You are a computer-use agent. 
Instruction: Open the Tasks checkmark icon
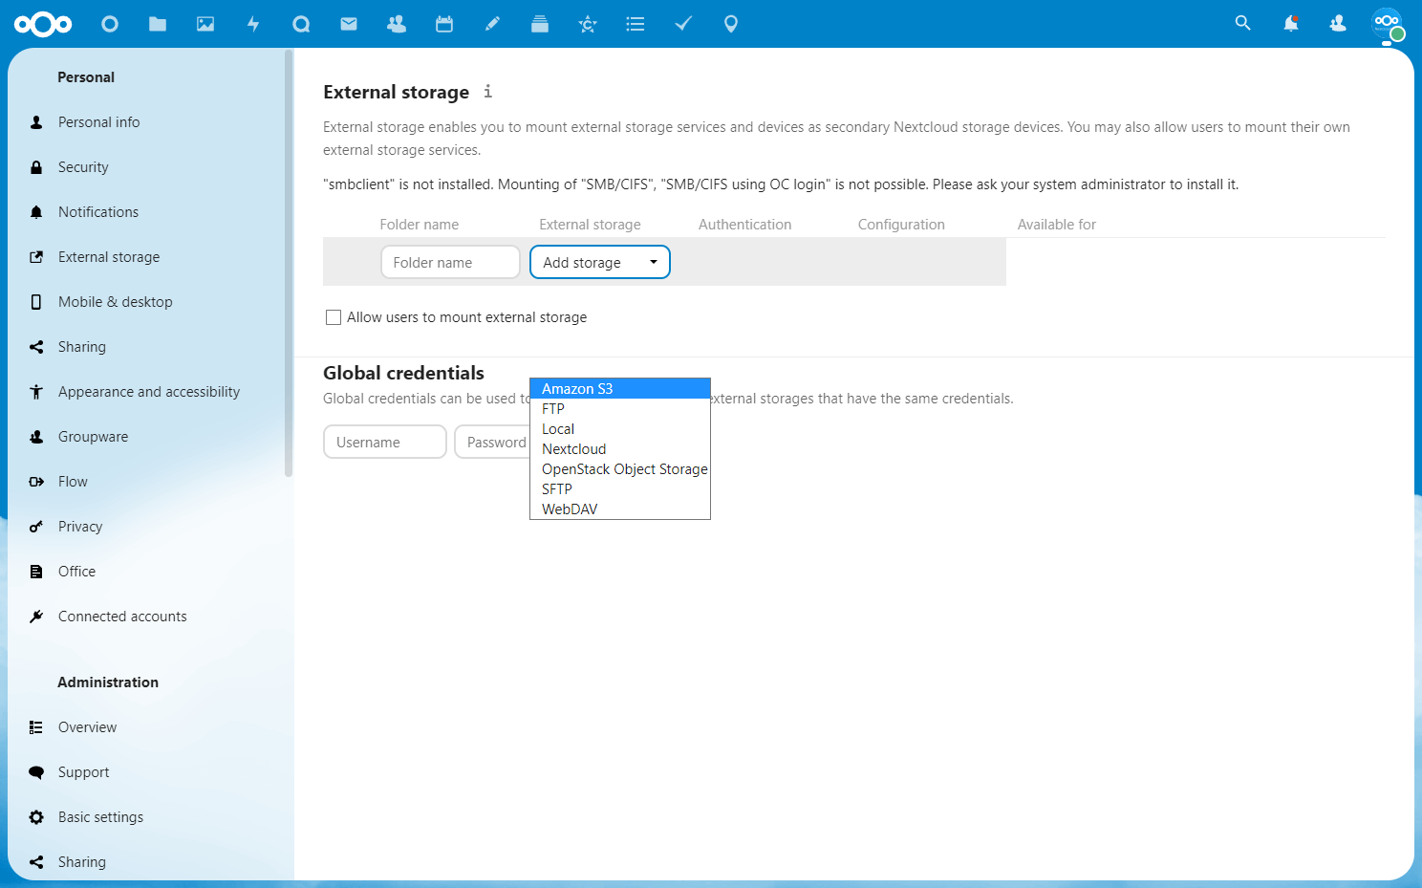tap(683, 24)
